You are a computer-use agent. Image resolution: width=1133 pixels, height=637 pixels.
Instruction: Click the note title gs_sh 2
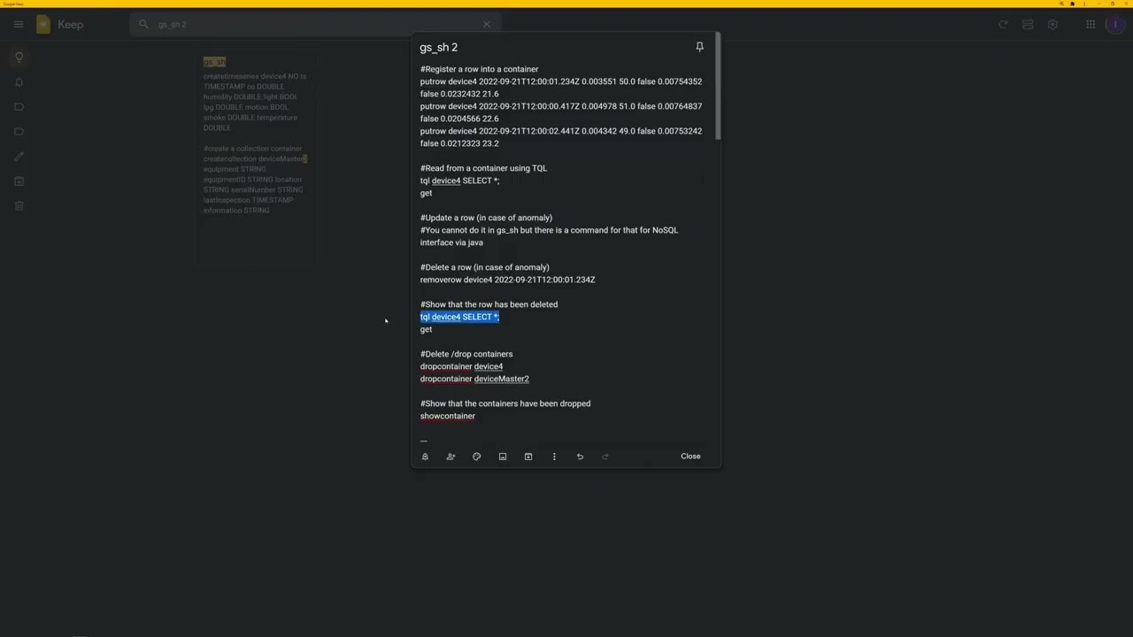(439, 48)
